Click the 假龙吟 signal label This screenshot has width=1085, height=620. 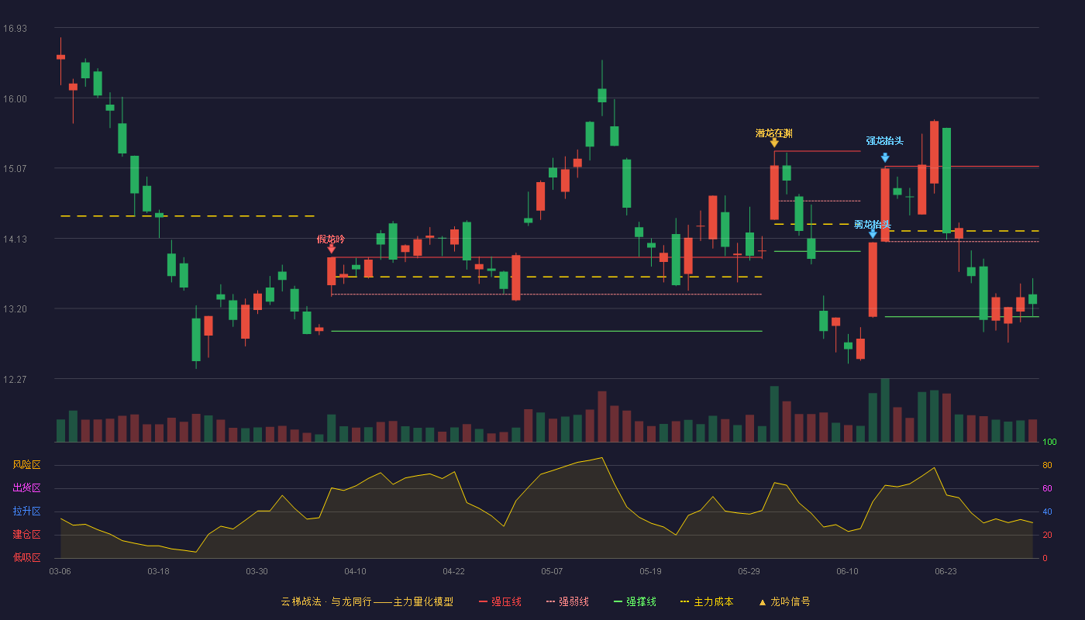pyautogui.click(x=331, y=239)
